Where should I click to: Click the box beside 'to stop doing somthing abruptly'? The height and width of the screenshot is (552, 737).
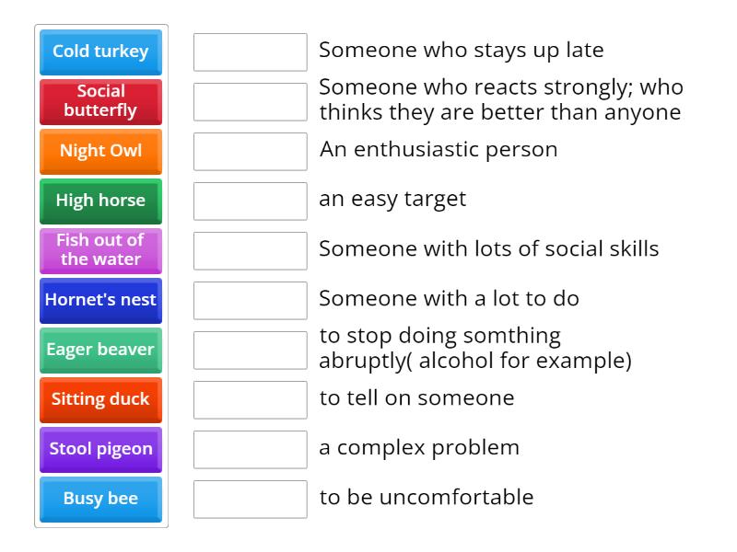point(250,351)
